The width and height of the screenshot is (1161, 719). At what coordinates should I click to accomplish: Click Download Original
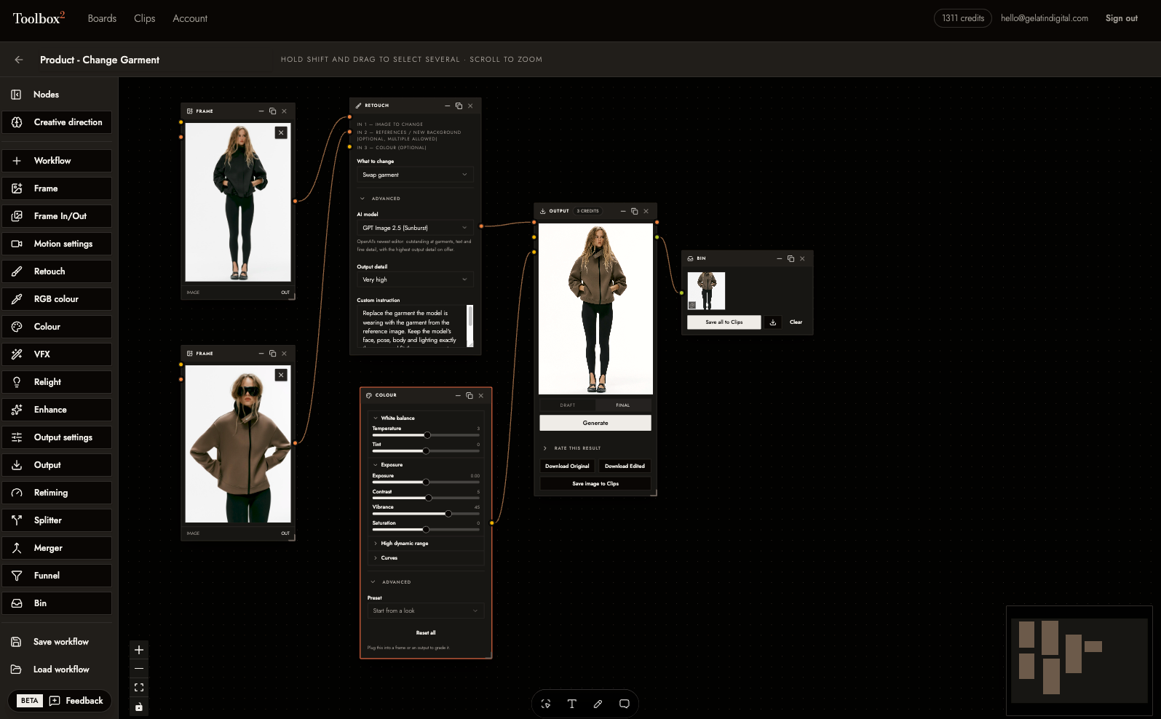click(567, 466)
